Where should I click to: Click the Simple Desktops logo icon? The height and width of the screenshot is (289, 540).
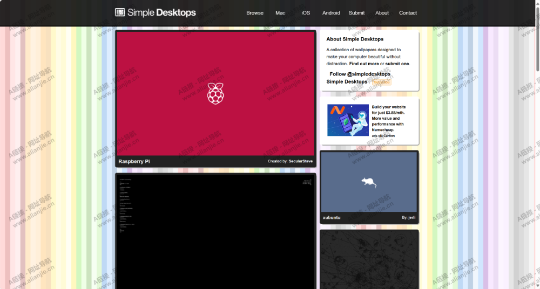point(120,12)
